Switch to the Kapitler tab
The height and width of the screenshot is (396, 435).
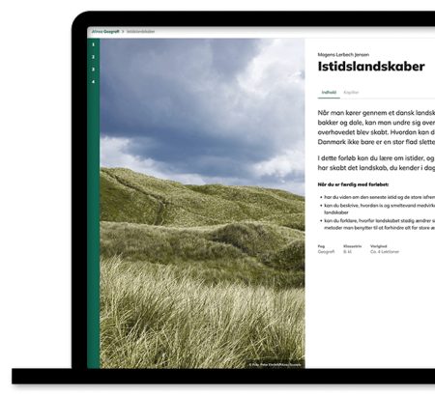point(351,93)
